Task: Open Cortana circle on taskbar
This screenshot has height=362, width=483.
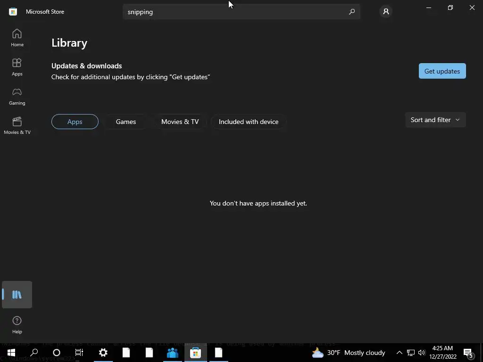Action: coord(57,353)
